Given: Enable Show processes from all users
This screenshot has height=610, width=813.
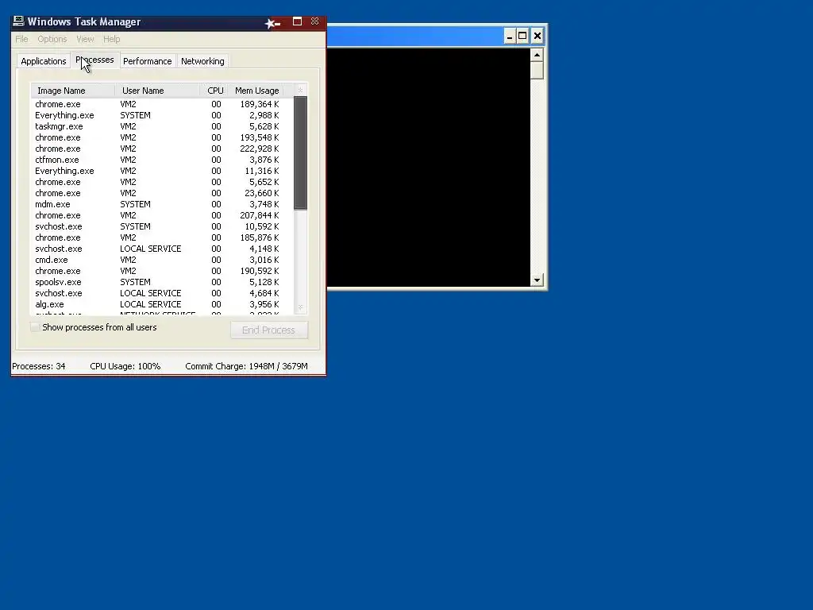Looking at the screenshot, I should click(35, 327).
